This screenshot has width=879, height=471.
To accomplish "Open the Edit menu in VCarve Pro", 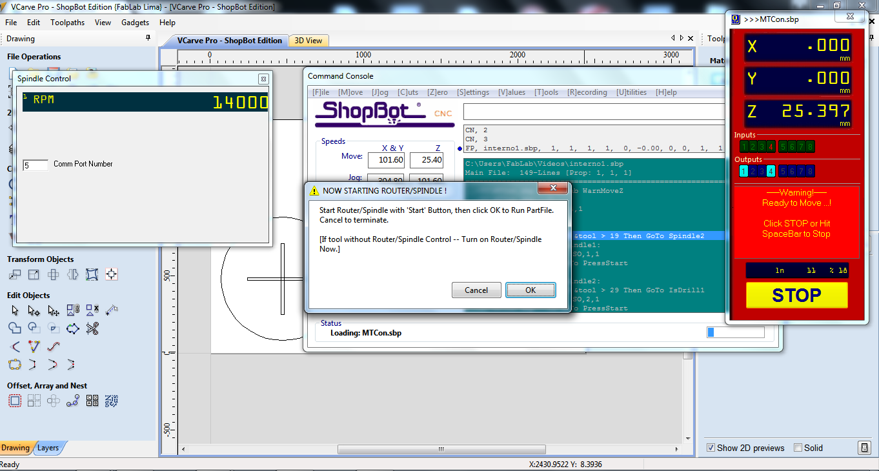I will pyautogui.click(x=34, y=22).
